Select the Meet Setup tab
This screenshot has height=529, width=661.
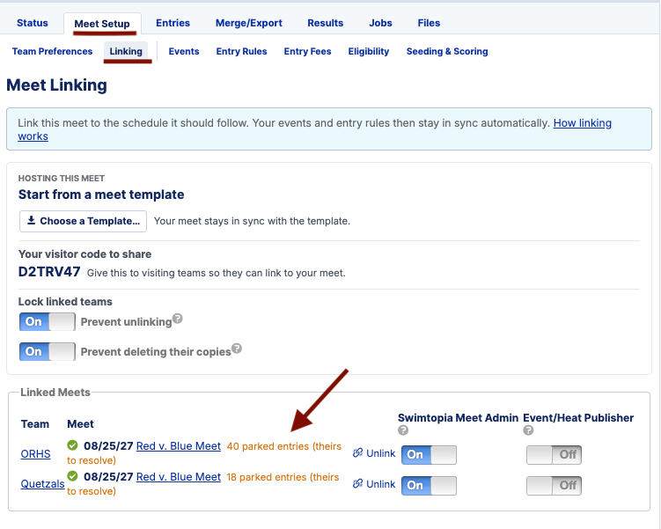102,24
